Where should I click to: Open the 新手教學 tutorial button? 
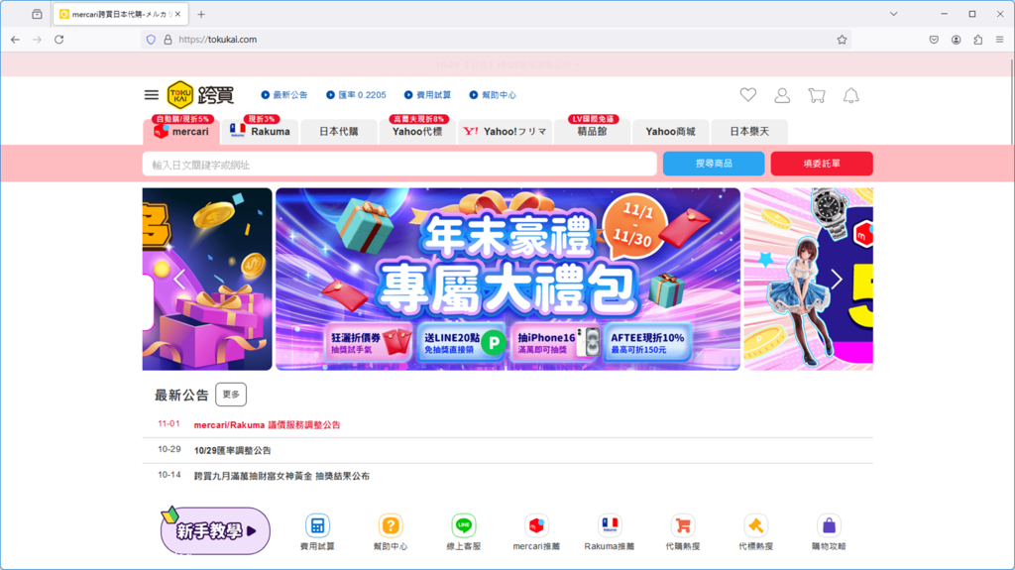click(215, 531)
